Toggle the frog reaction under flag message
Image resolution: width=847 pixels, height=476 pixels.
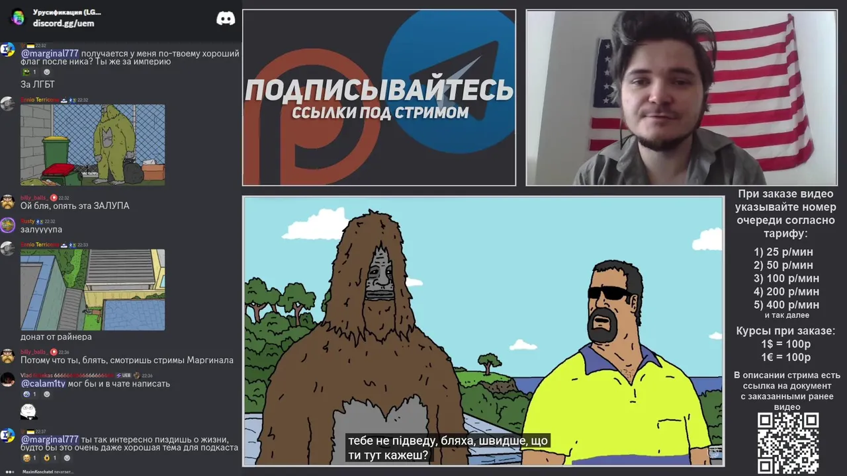(29, 72)
